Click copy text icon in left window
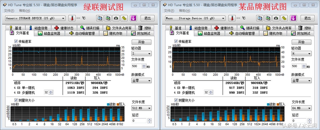Image resolution: width=320 pixels, height=130 pixels. (100, 18)
